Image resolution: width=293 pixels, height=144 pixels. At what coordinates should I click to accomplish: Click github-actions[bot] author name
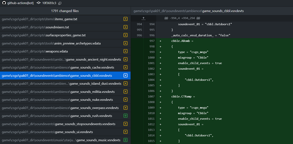click(21, 3)
